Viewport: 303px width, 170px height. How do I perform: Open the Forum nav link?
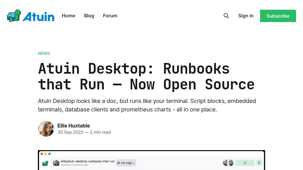point(110,16)
